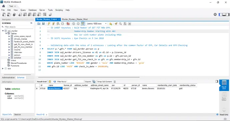Image resolution: width=230 pixels, height=121 pixels.
Task: Toggle invisible characters display icon
Action: click(125, 24)
